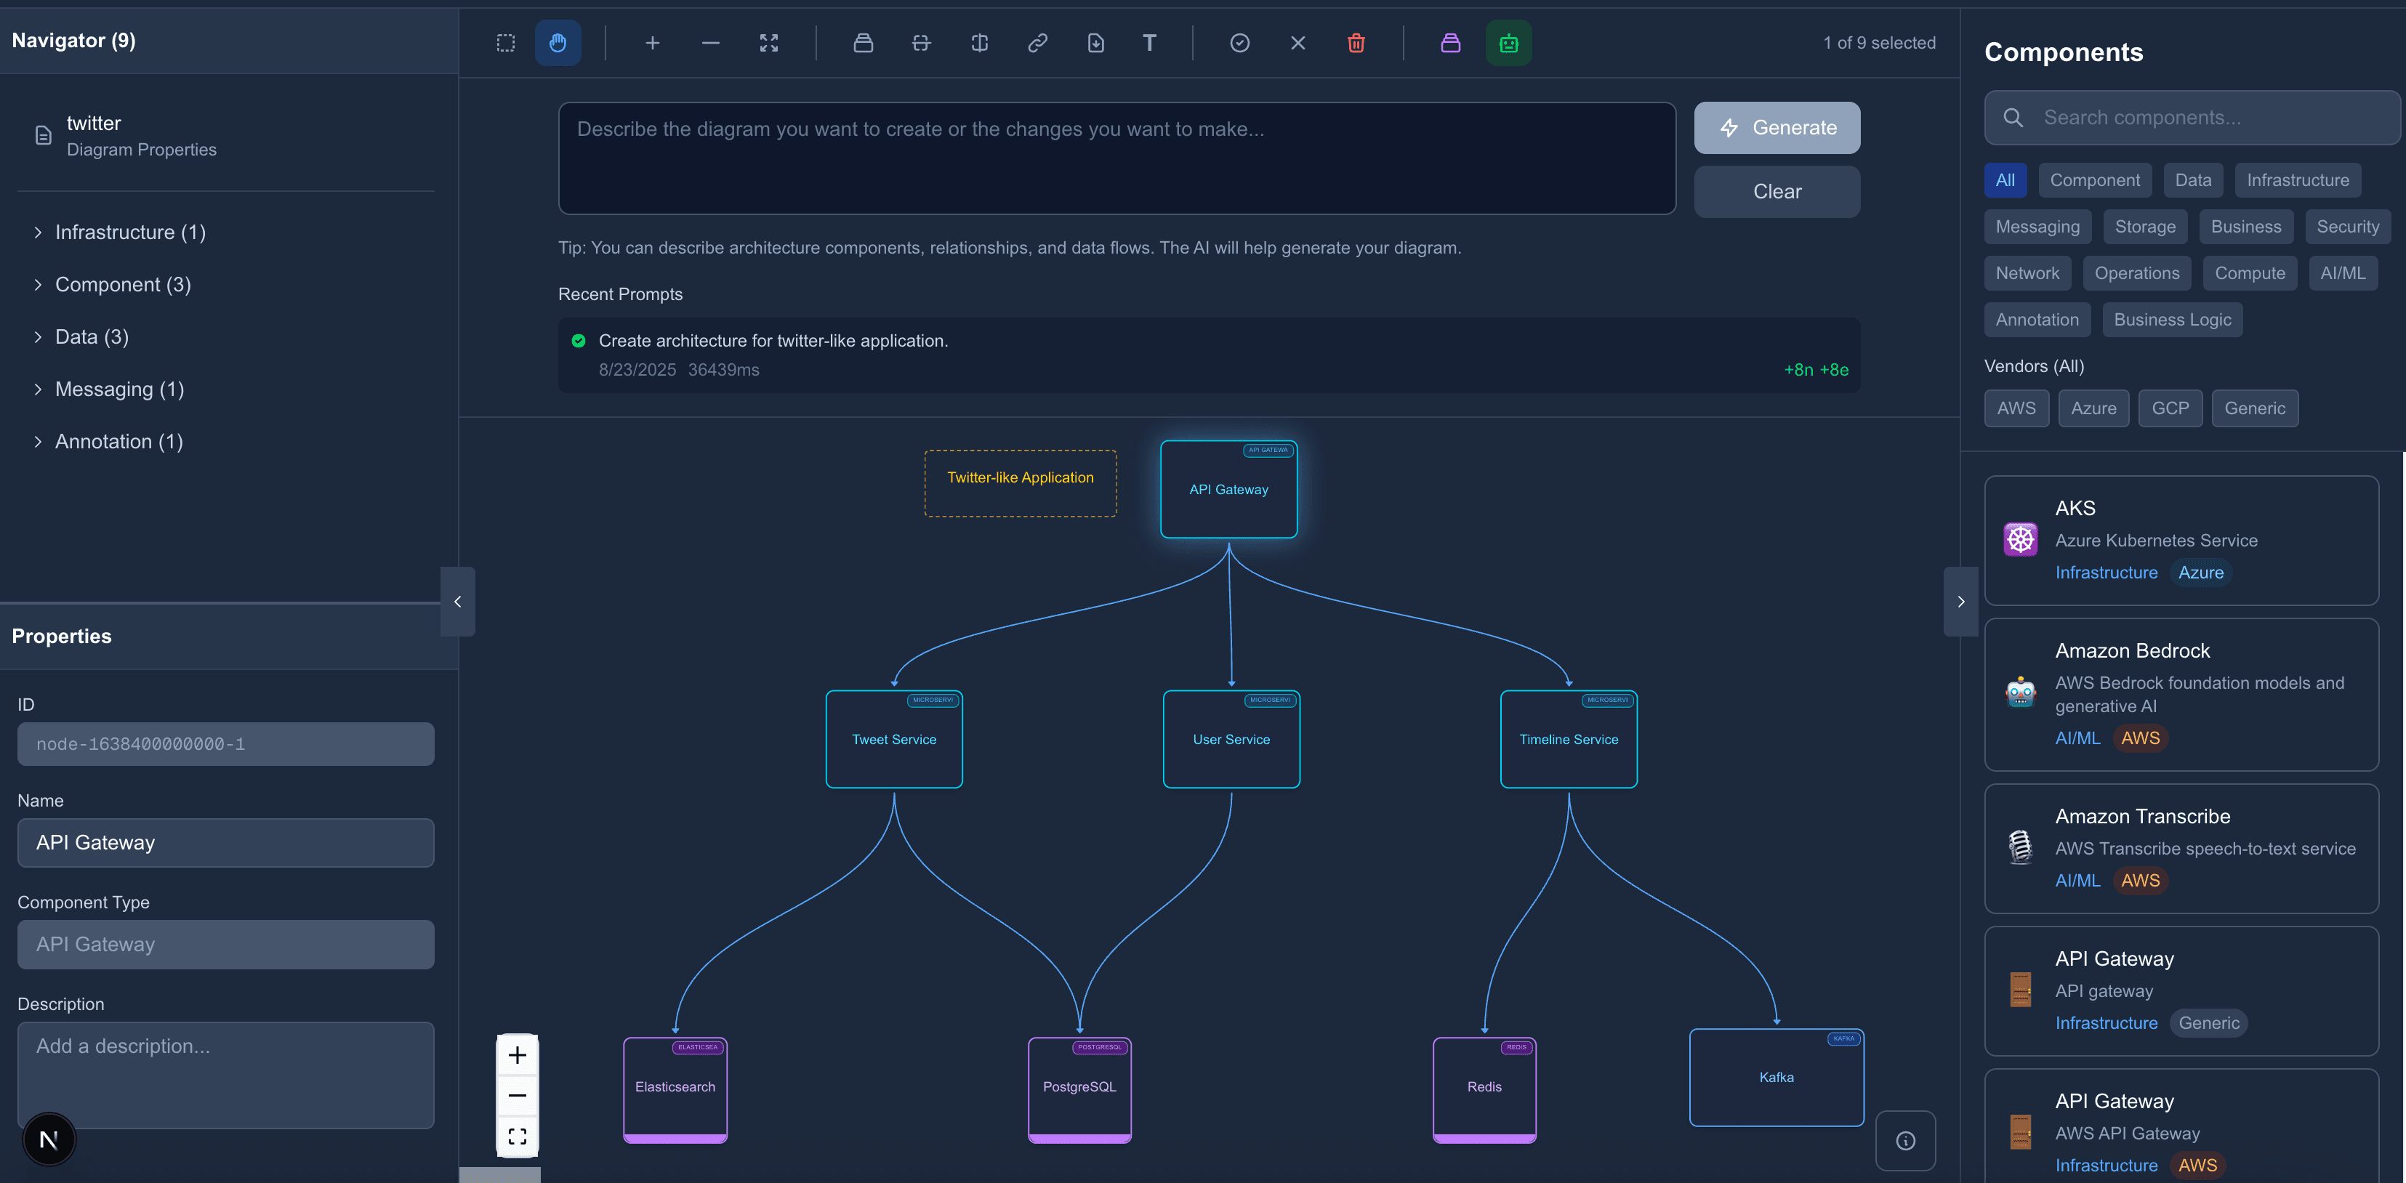The width and height of the screenshot is (2406, 1183).
Task: Switch to the Data components tab
Action: pos(2193,179)
